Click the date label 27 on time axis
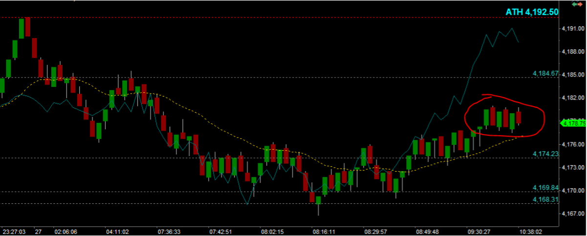Viewport: 587px width, 236px height. 38,232
